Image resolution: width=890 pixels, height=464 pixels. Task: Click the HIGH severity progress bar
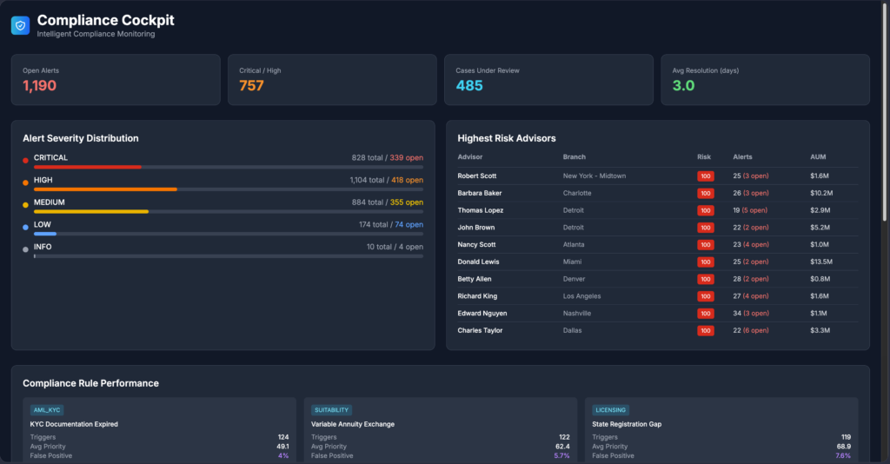228,189
